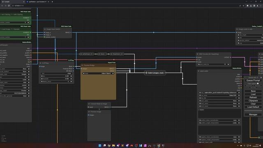Change the fixed seed control dropdown
The width and height of the screenshot is (263, 148).
(x=15, y=96)
